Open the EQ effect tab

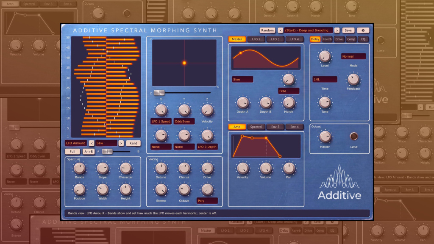point(363,39)
